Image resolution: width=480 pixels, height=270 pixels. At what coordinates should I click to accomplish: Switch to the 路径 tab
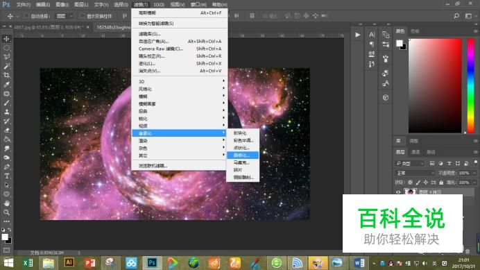[431, 152]
